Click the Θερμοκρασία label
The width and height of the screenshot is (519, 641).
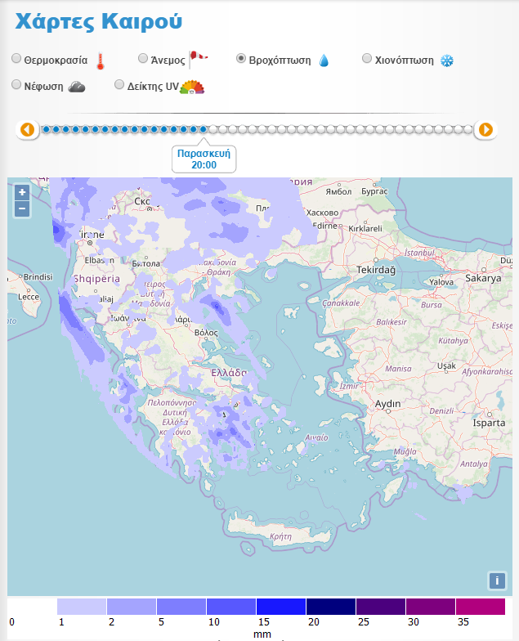(x=56, y=61)
